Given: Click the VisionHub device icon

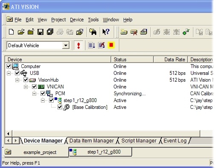Looking at the screenshot, I should tap(32, 80).
